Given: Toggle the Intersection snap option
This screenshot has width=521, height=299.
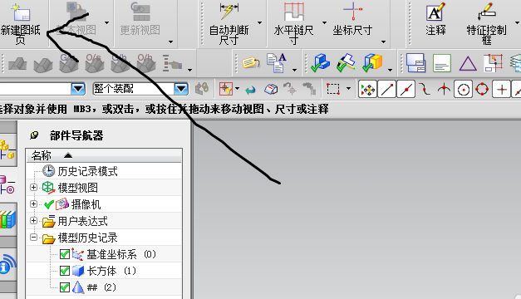Looking at the screenshot, I should pos(445,90).
